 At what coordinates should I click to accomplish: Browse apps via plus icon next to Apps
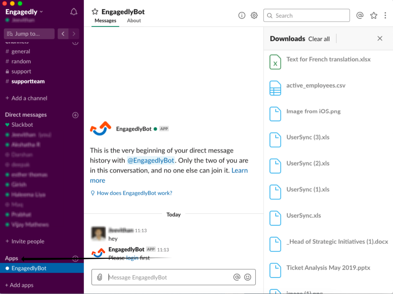tap(75, 258)
